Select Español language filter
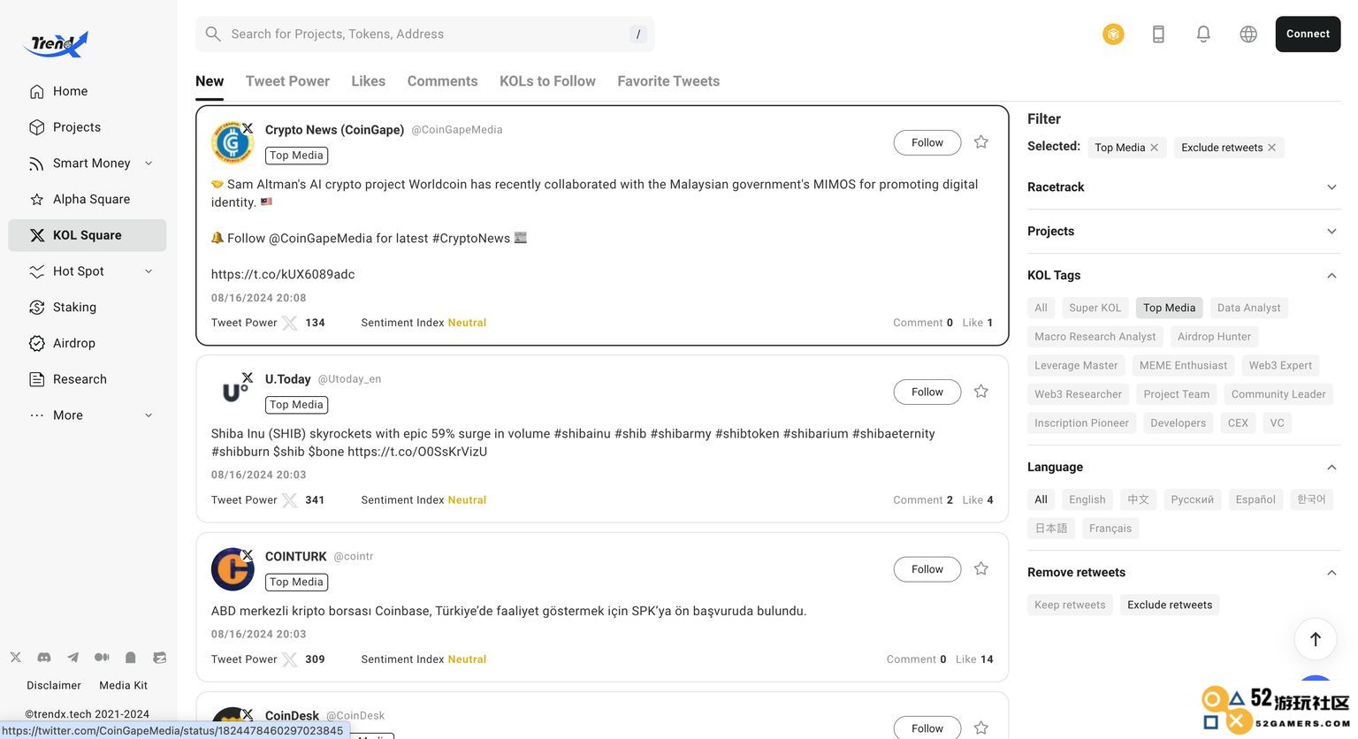 click(x=1255, y=499)
